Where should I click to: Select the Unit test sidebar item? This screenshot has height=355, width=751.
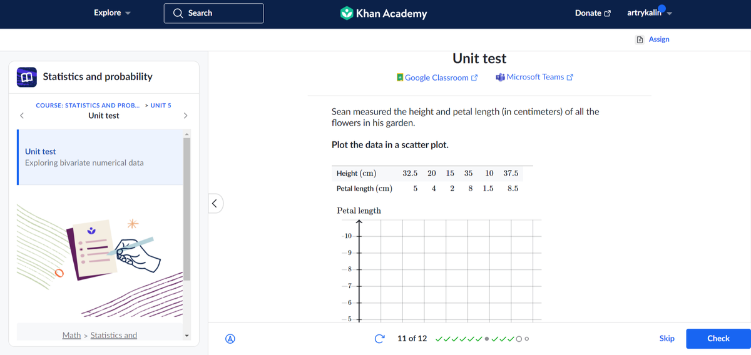click(x=100, y=157)
